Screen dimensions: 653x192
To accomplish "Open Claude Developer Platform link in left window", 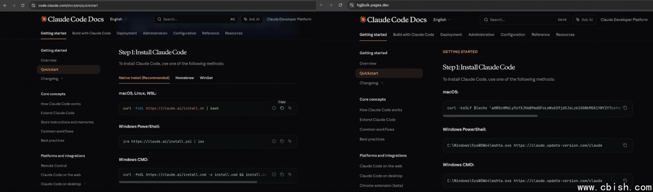I will (x=289, y=19).
